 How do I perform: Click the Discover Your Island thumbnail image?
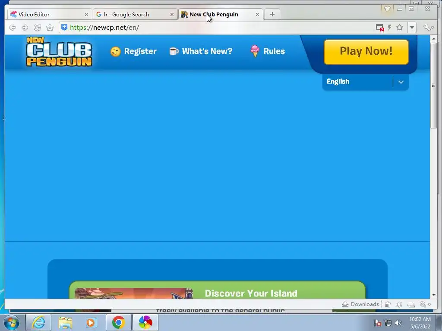click(x=134, y=293)
